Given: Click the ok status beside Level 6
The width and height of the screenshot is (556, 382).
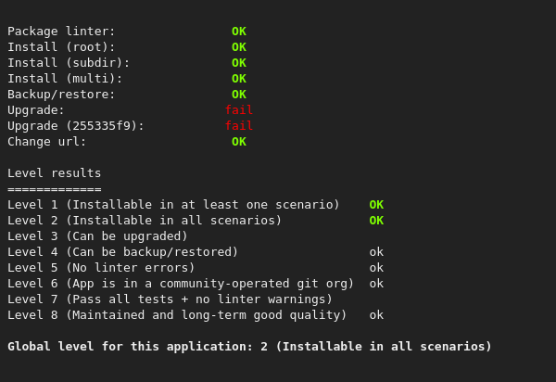Looking at the screenshot, I should [x=376, y=284].
